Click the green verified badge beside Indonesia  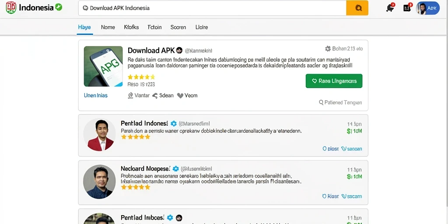[59, 7]
